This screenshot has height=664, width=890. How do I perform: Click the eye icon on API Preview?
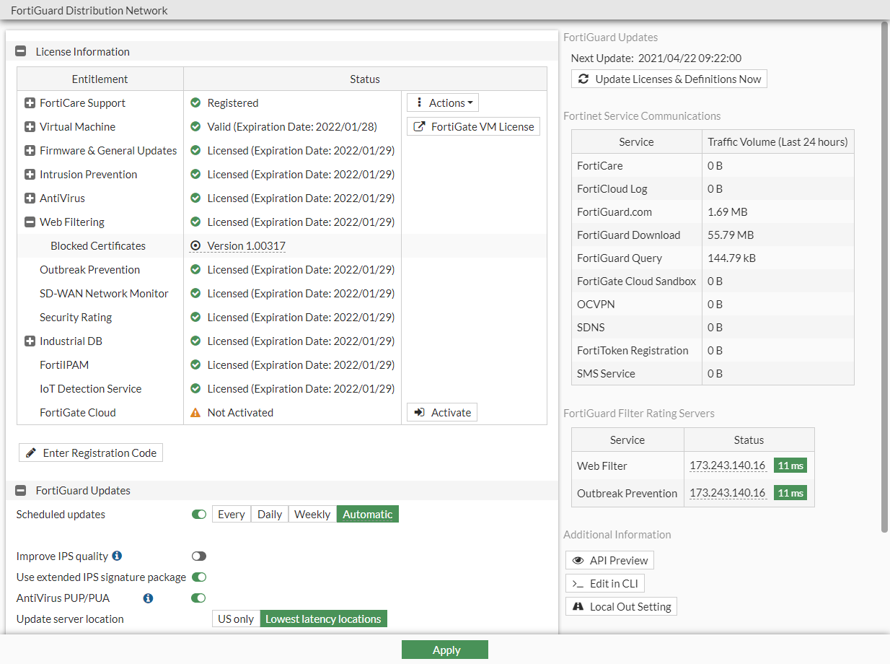click(578, 560)
